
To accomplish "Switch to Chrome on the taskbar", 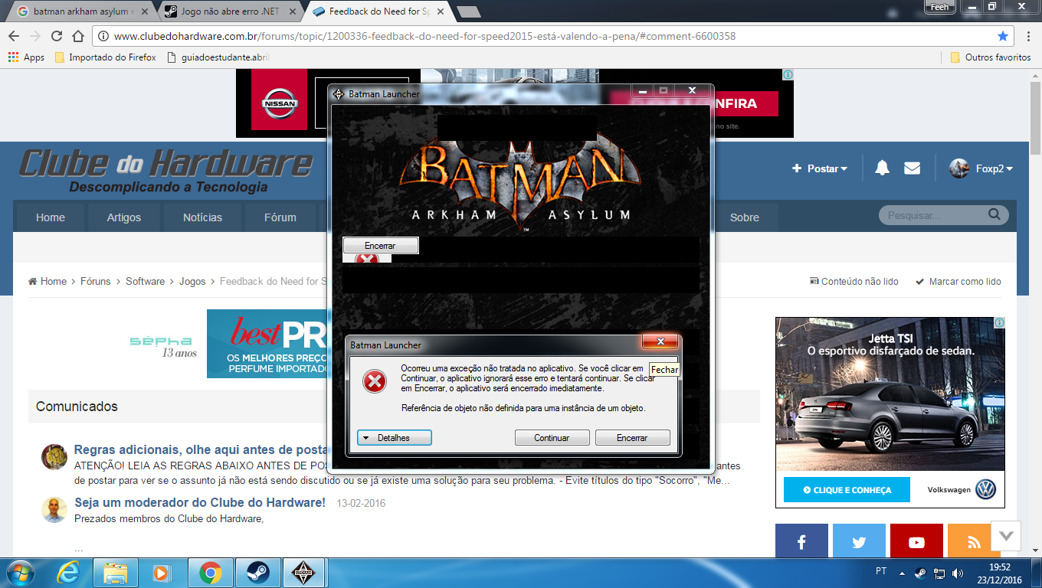I will (210, 573).
